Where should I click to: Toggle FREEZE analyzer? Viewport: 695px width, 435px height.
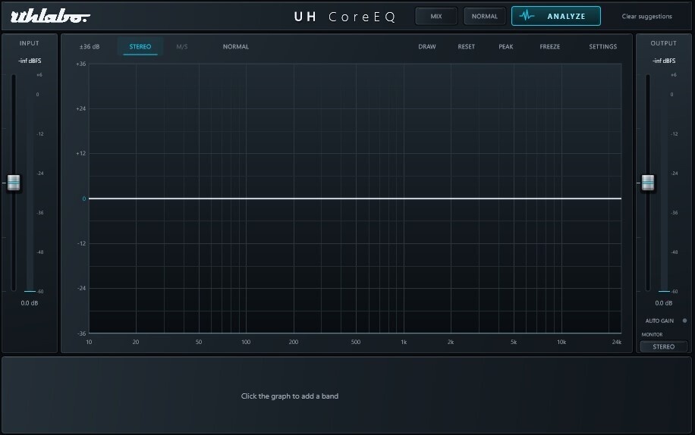(x=549, y=46)
